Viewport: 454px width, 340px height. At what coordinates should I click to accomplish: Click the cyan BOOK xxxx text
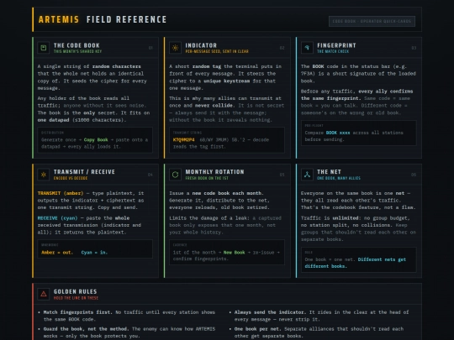pos(338,133)
